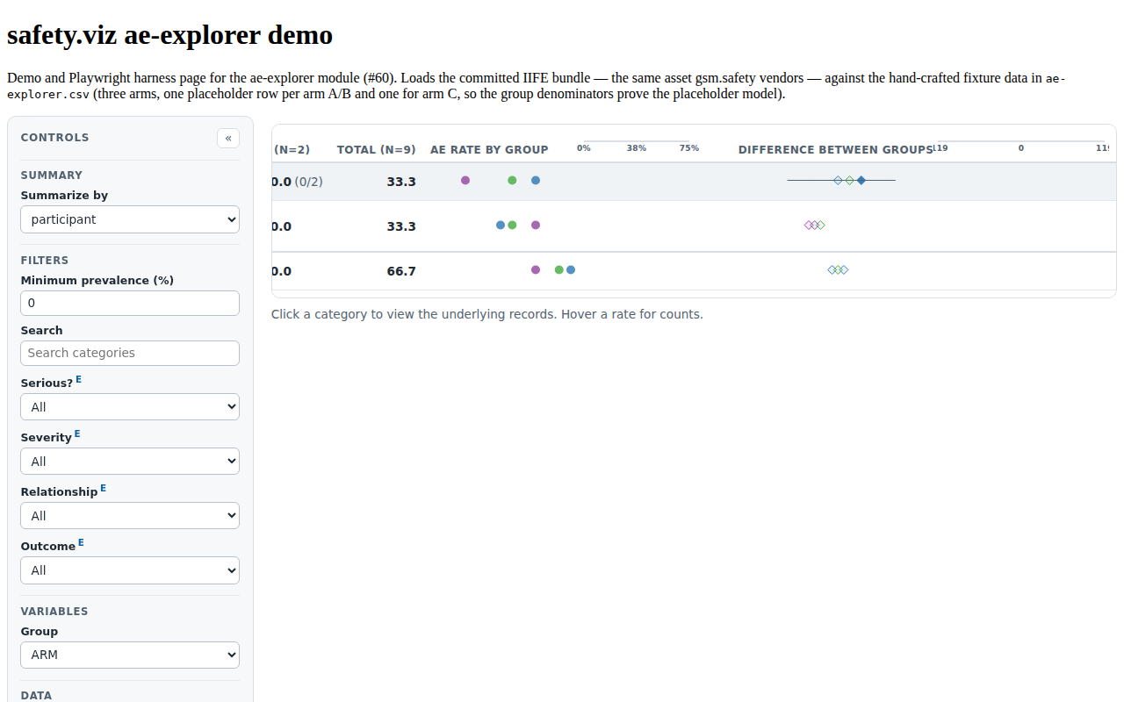Select the blue rate dot in the 66.7 row

click(x=571, y=269)
